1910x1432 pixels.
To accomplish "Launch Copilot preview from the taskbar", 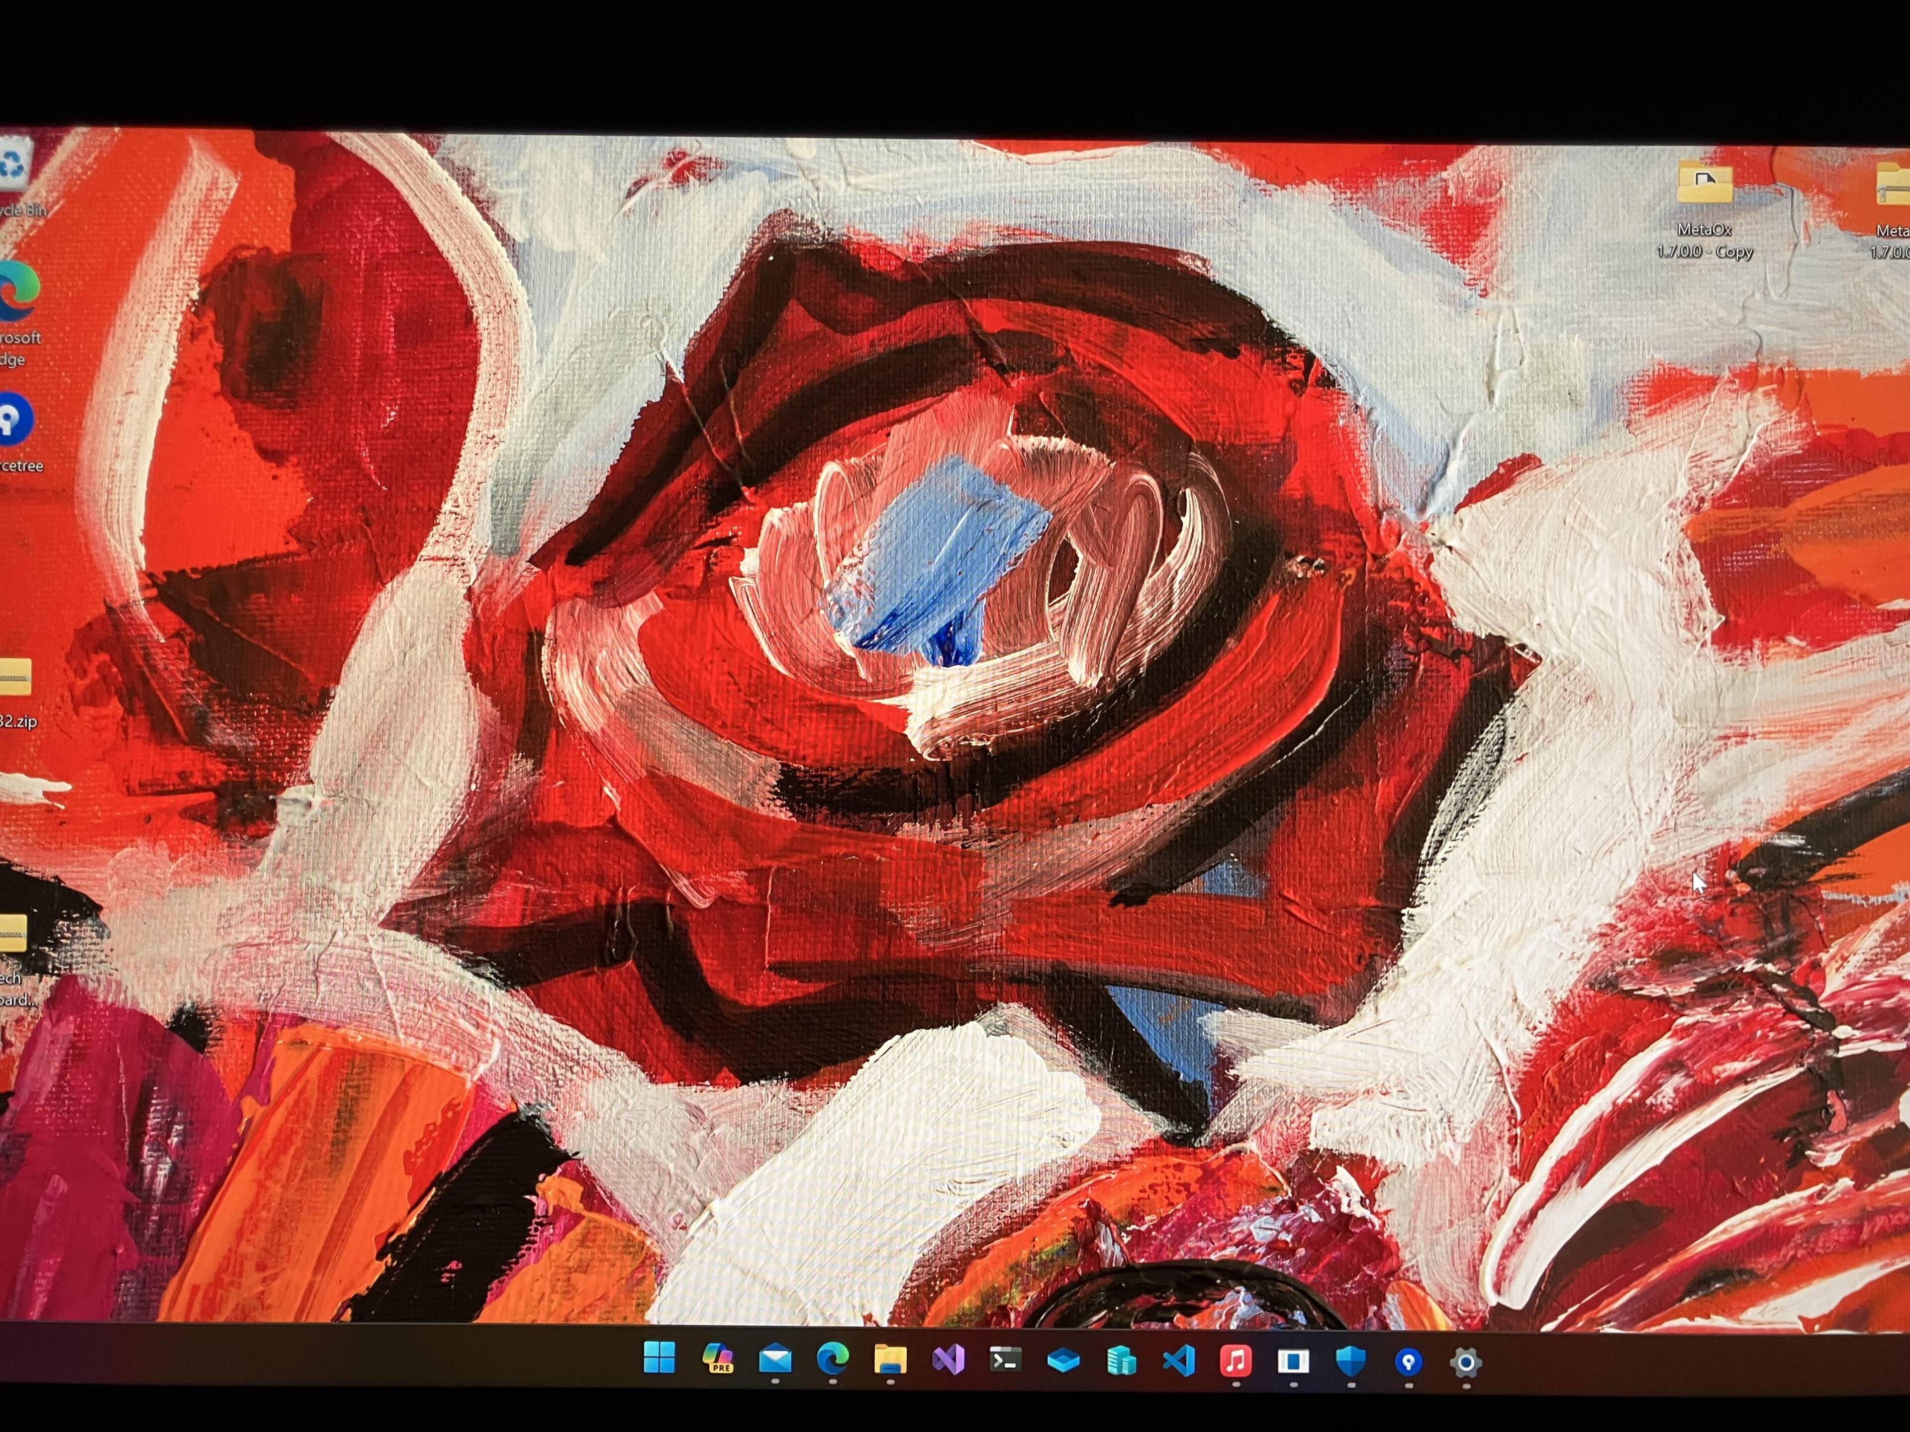I will tap(718, 1358).
